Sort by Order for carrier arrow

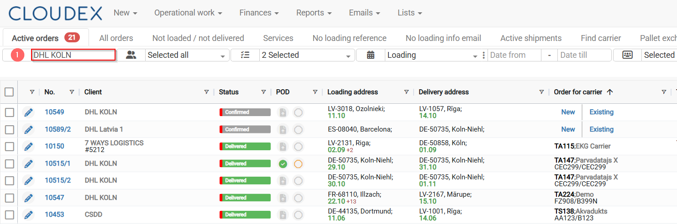tap(609, 92)
